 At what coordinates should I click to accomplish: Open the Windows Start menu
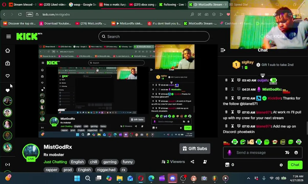[x=77, y=178]
